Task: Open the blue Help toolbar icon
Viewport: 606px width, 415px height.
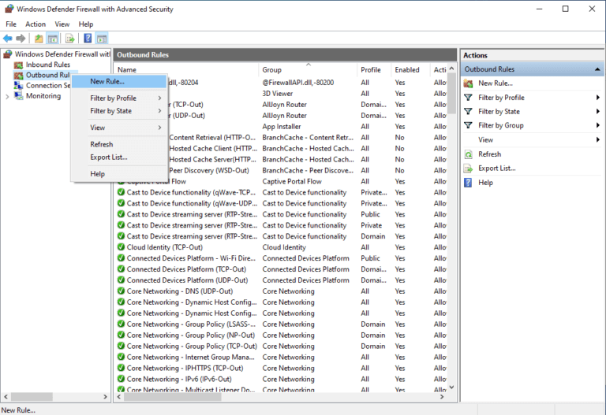Action: tap(88, 38)
